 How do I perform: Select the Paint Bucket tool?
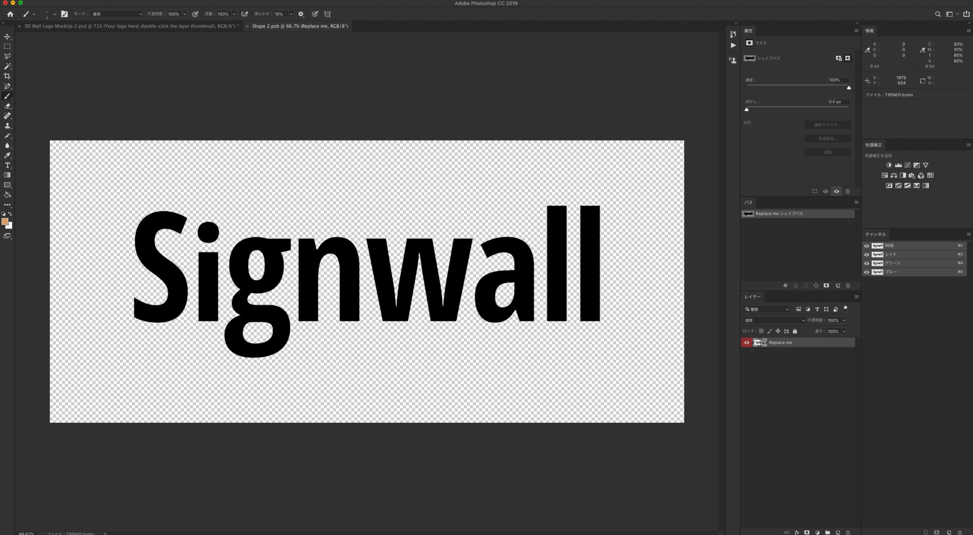click(x=7, y=195)
